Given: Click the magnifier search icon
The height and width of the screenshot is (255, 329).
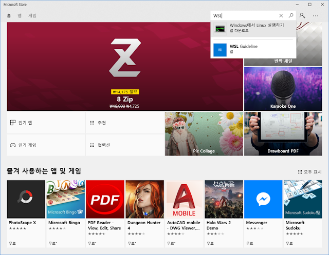Looking at the screenshot, I should pos(291,15).
